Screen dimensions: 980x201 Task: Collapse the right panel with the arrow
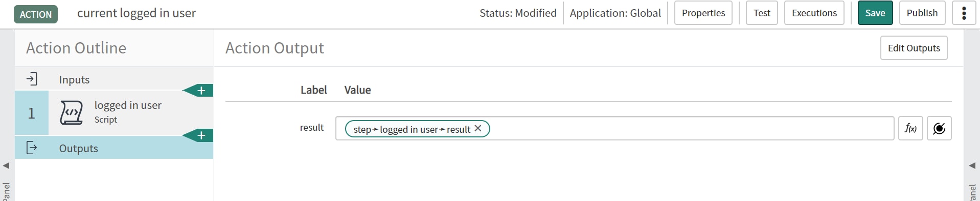pos(972,165)
